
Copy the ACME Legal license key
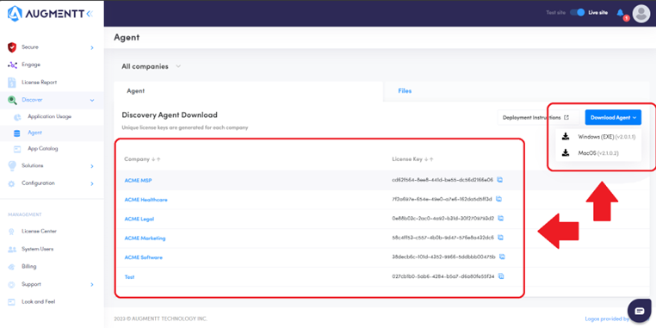click(500, 219)
